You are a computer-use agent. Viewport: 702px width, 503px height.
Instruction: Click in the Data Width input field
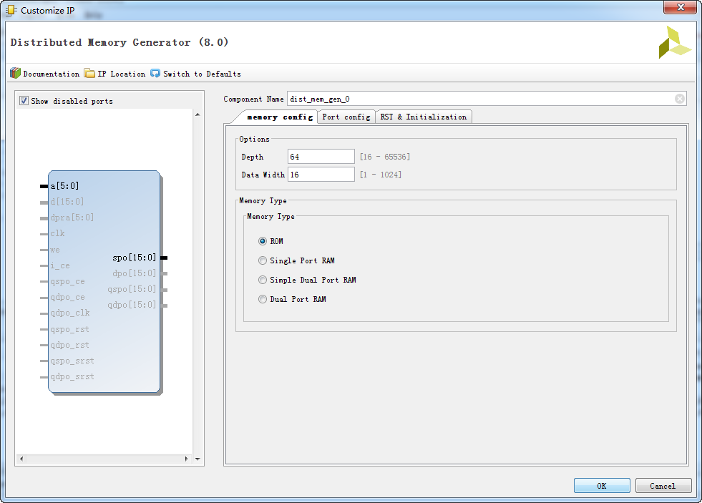click(321, 175)
